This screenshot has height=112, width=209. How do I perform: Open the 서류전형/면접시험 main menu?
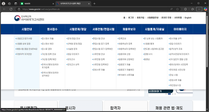point(103,29)
